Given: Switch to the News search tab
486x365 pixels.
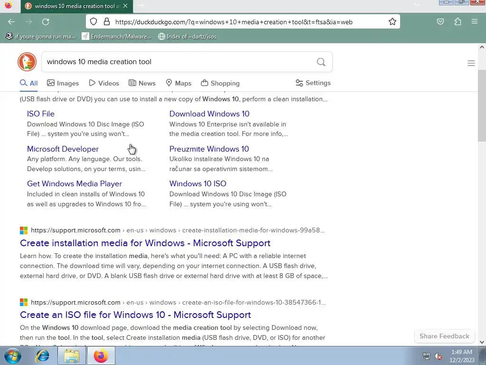Looking at the screenshot, I should (142, 83).
